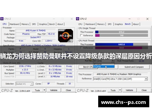Image resolution: width=152 pixels, height=110 pixels.
Task: Click the right window's CPU-Z title icon
Action: (78, 19)
